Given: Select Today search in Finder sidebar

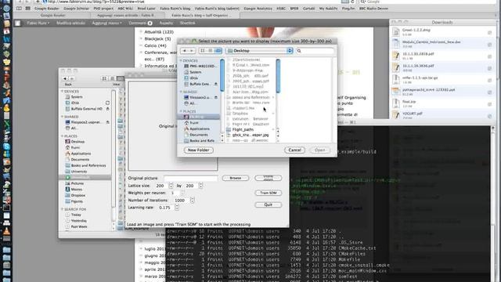Looking at the screenshot, I should pos(76,215).
